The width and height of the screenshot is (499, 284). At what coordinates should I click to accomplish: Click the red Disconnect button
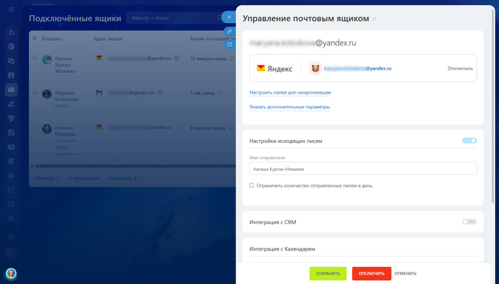(371, 273)
